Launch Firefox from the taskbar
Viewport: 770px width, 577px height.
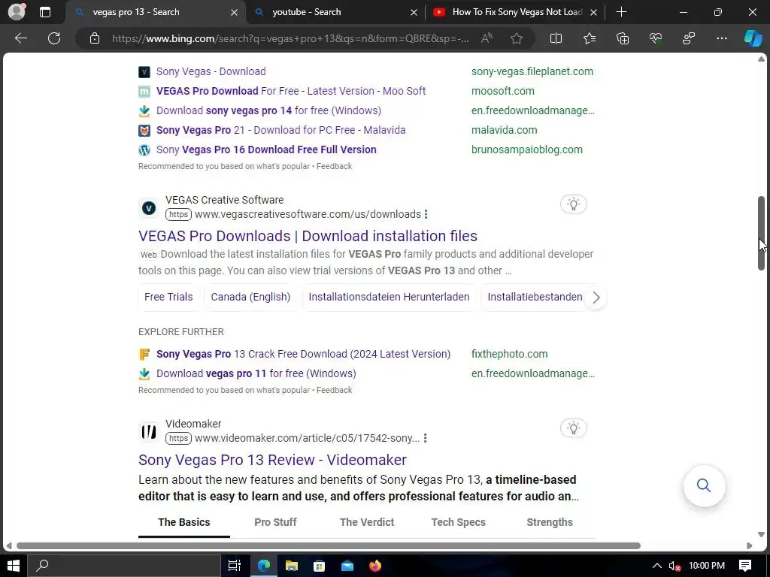tap(375, 566)
